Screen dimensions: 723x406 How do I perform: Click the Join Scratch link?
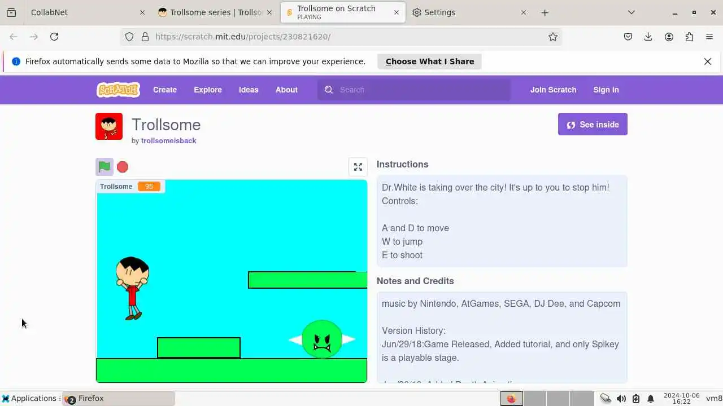tap(553, 90)
